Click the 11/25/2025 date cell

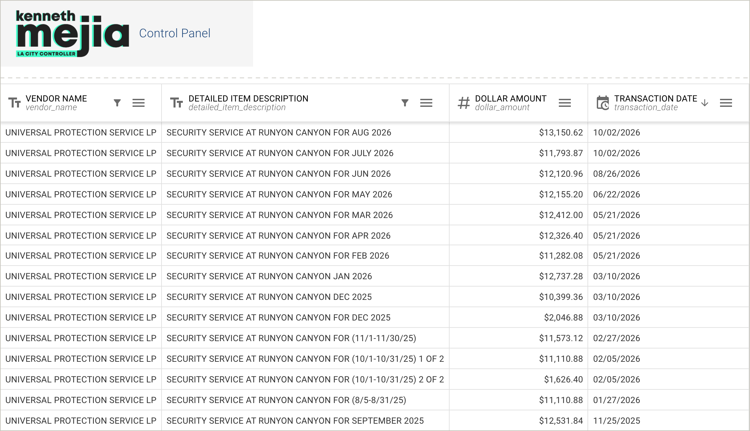[x=668, y=421]
